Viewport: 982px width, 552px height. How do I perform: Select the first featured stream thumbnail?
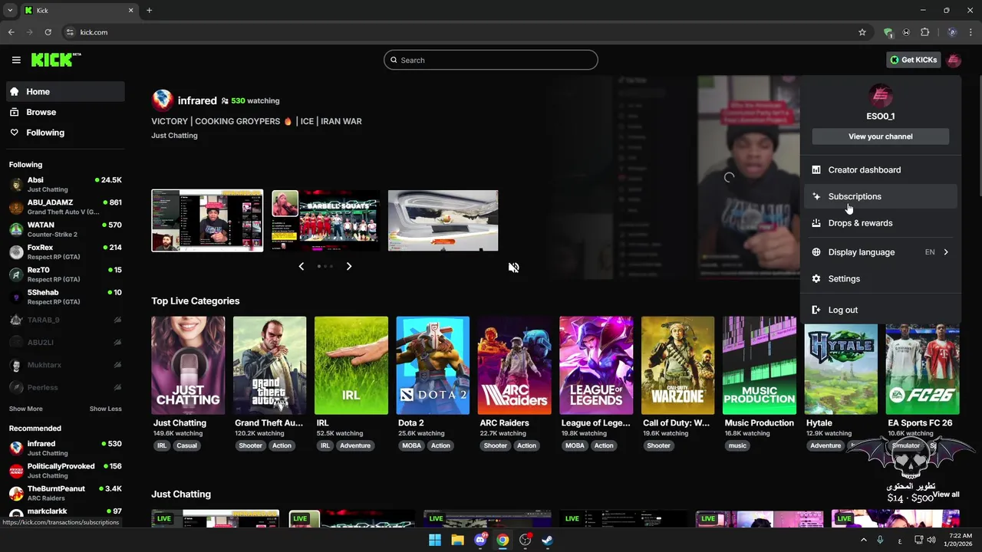tap(207, 221)
